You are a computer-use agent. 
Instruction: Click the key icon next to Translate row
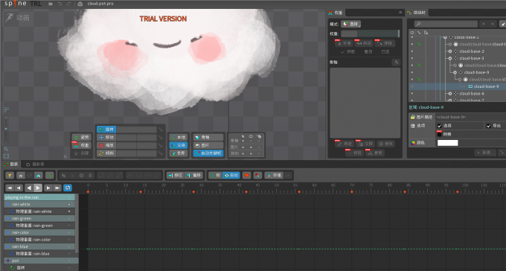click(x=160, y=137)
